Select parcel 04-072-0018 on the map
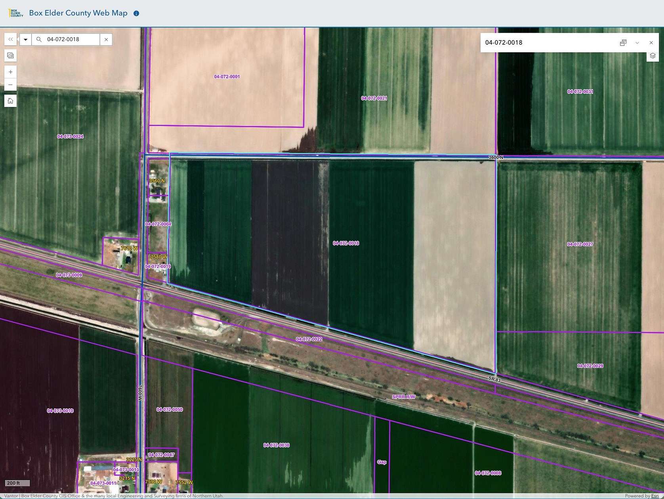The height and width of the screenshot is (499, 664). tap(346, 243)
